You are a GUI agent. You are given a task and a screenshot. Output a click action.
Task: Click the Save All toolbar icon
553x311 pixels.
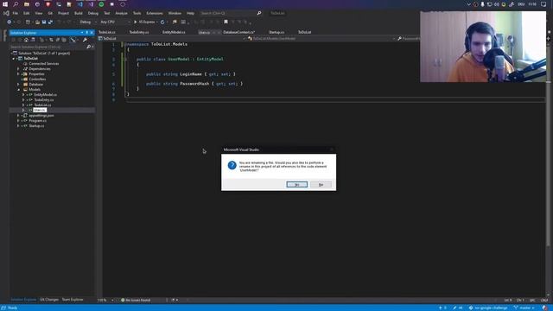point(50,22)
